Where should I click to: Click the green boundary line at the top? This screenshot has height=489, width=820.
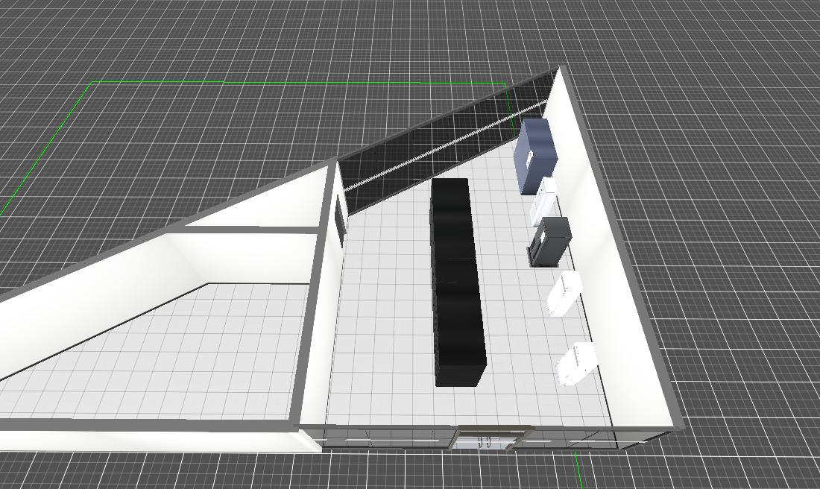pyautogui.click(x=298, y=83)
